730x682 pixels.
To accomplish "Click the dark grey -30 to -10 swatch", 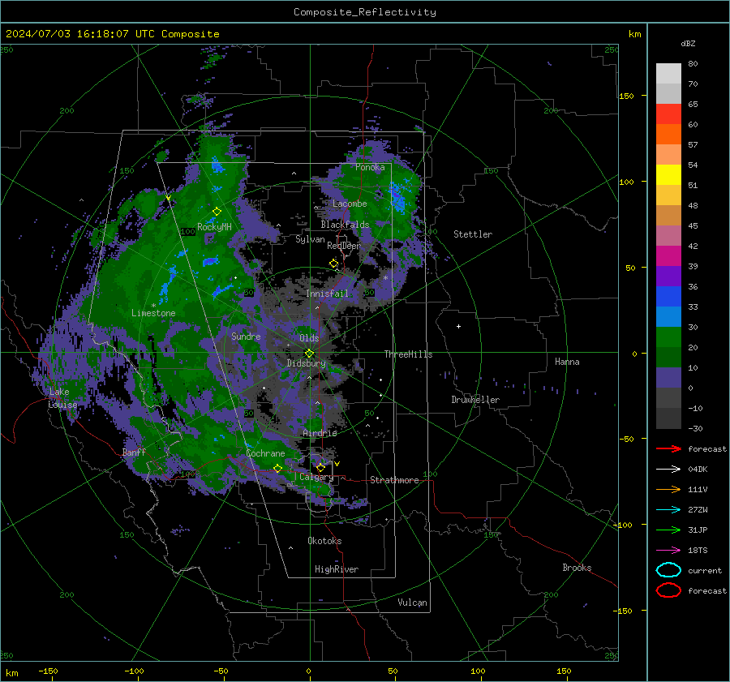I will click(x=668, y=418).
